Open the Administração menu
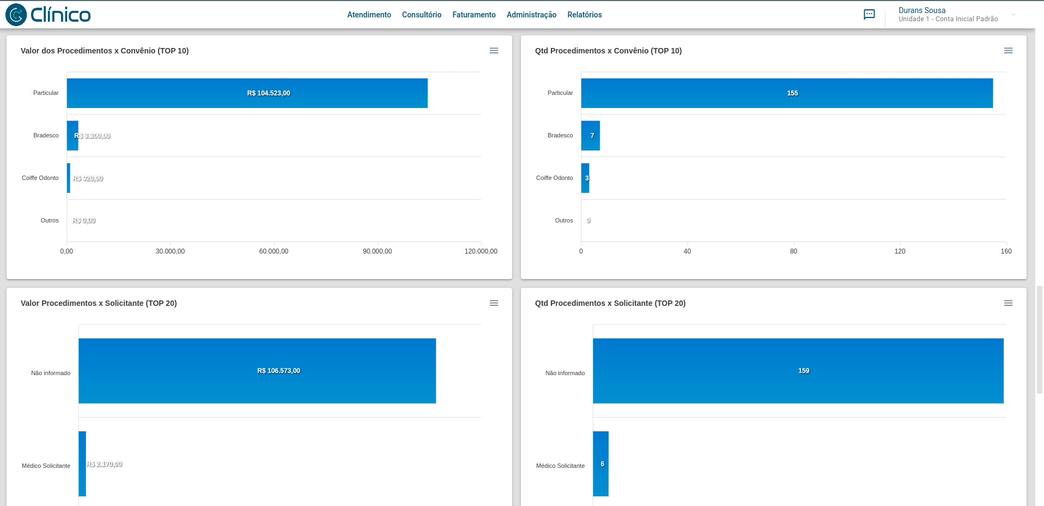 pos(531,15)
